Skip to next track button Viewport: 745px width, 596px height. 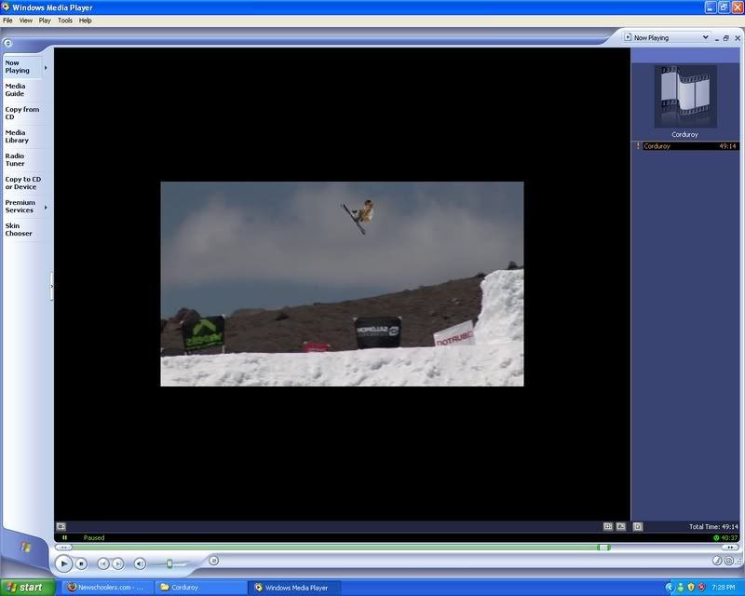point(118,563)
